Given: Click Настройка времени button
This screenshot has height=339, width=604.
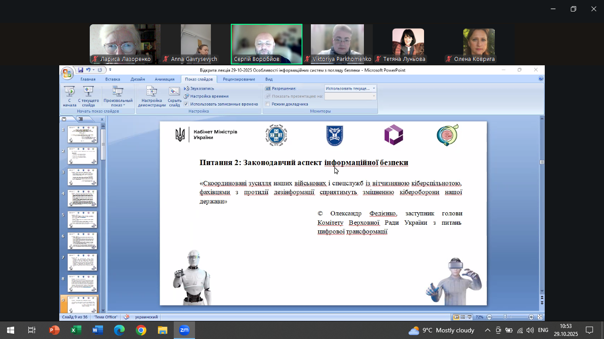Looking at the screenshot, I should point(206,96).
